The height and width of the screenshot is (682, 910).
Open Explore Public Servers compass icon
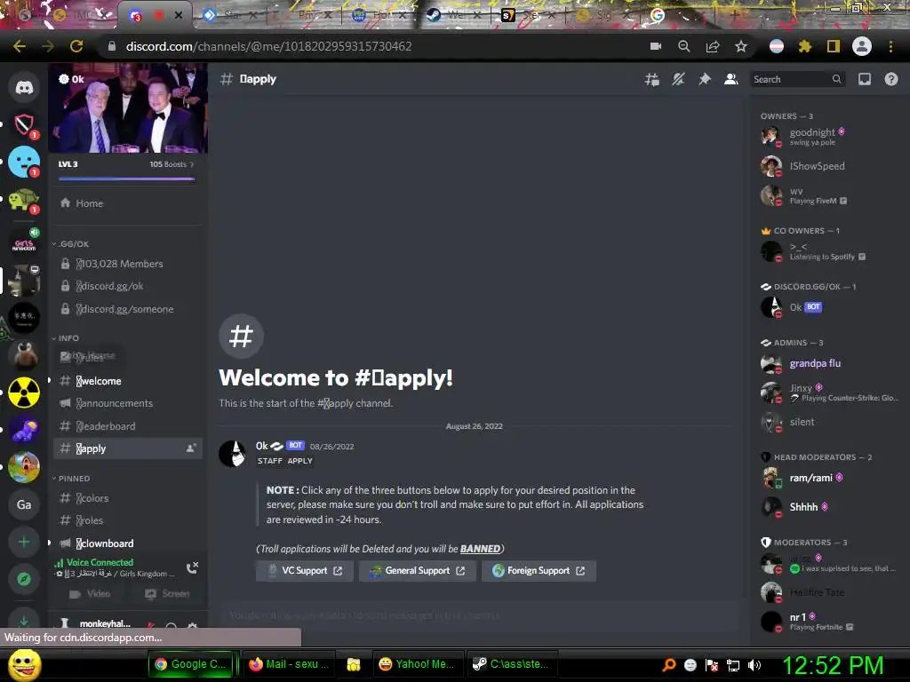click(x=24, y=579)
